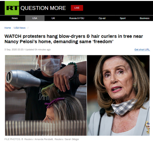153x141 pixels.
Task: Click the Home breadcrumb link
Action: coord(8,28)
